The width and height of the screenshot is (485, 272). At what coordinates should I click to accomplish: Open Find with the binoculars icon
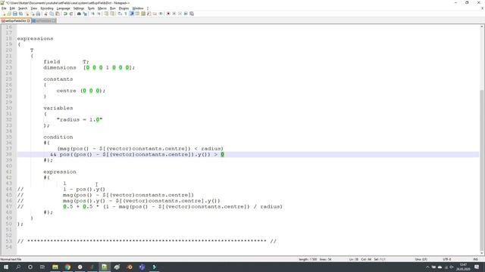click(79, 14)
